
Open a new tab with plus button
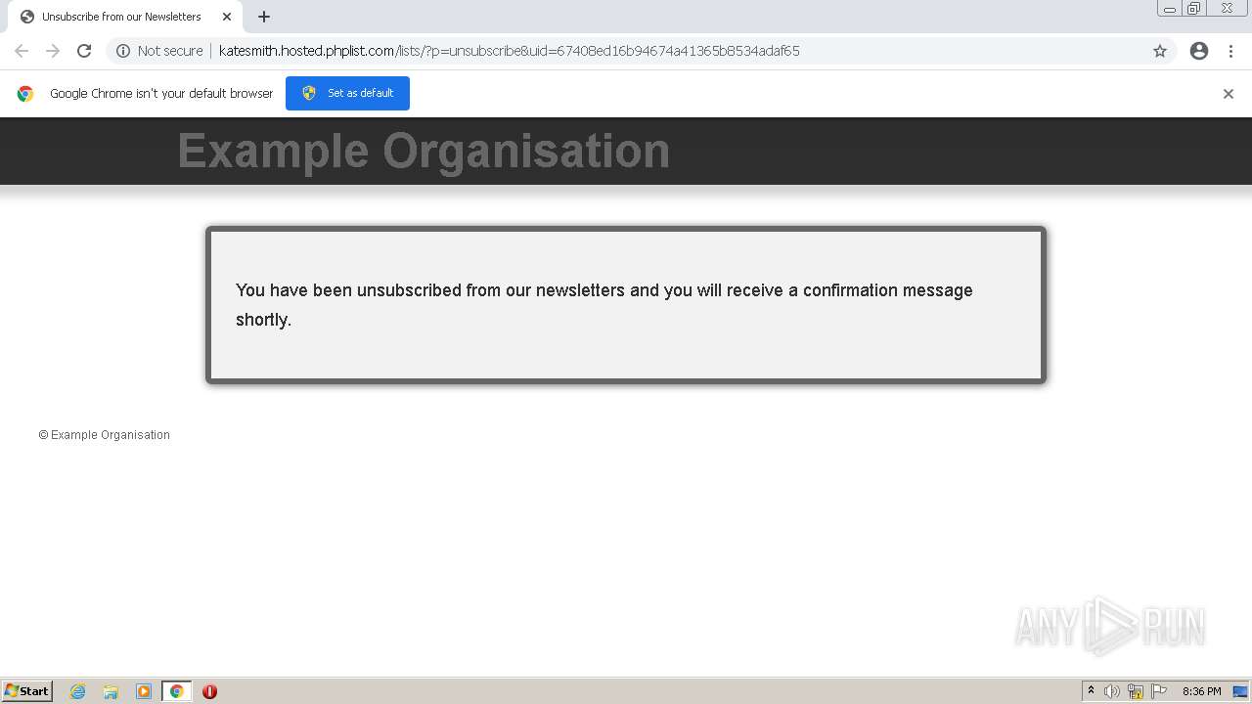pos(264,17)
